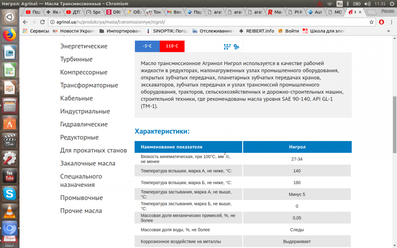Switch to the first YouTube 'Под' tab
The width and height of the screenshot is (397, 248).
pos(33,12)
